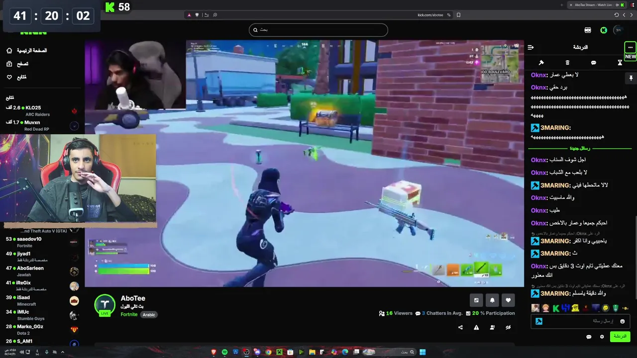Click the 16 Viewers counter
637x358 pixels.
pos(396,313)
